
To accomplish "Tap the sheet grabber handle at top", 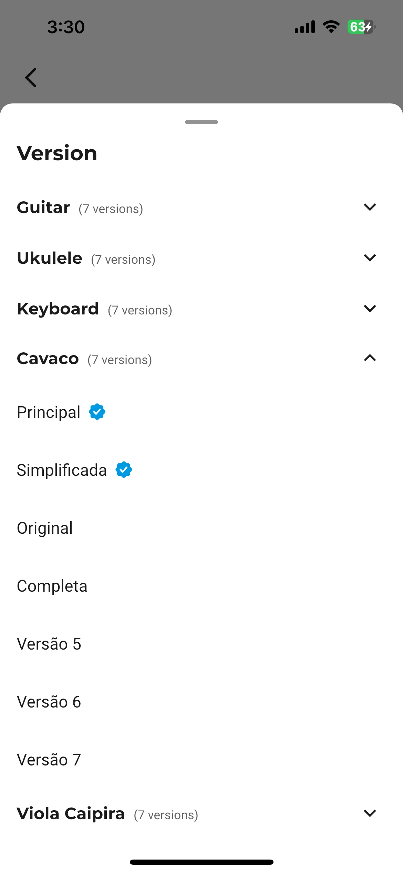I will pyautogui.click(x=201, y=122).
